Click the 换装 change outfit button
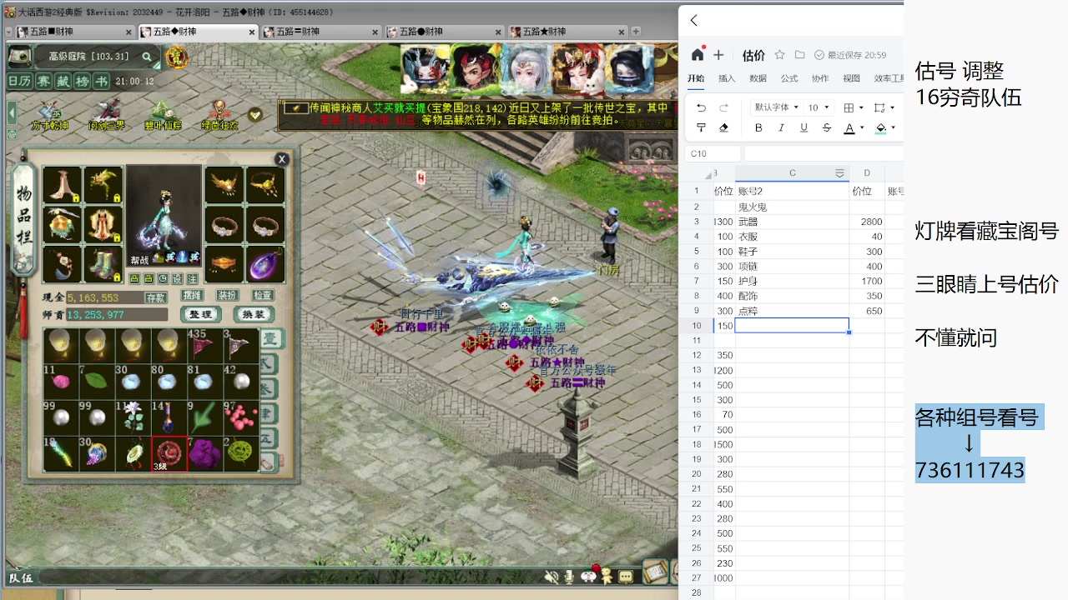This screenshot has width=1068, height=600. 254,314
